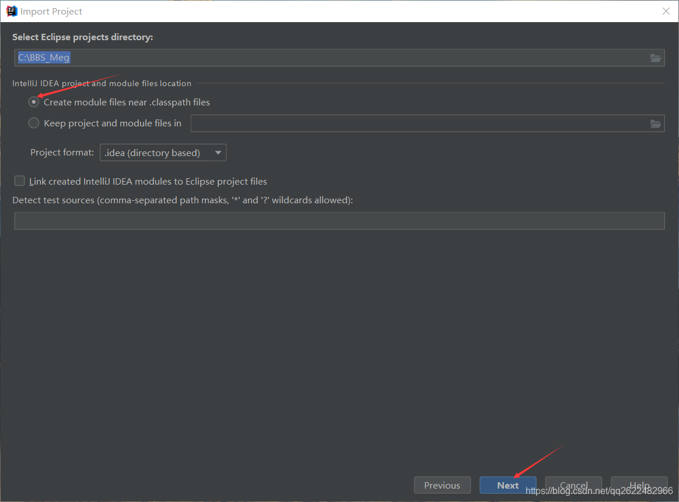Image resolution: width=679 pixels, height=502 pixels.
Task: Browse folder for keeping project and module files
Action: (x=655, y=123)
